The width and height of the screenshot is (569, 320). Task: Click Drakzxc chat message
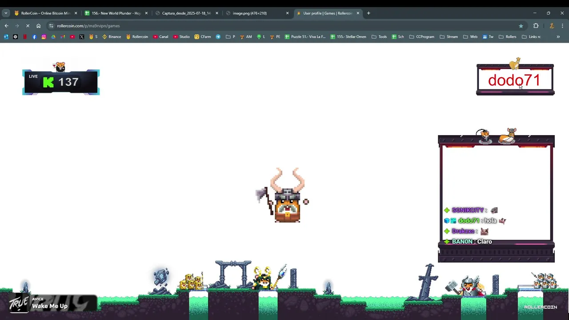(466, 232)
